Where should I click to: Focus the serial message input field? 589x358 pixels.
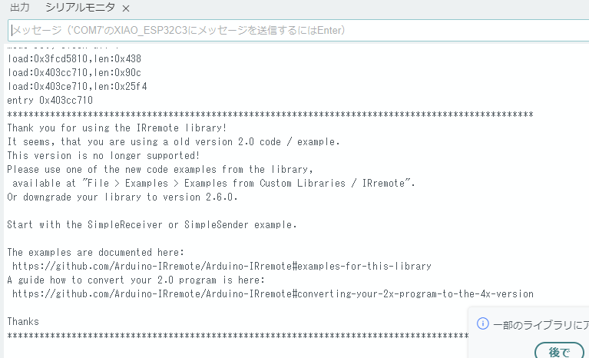292,31
